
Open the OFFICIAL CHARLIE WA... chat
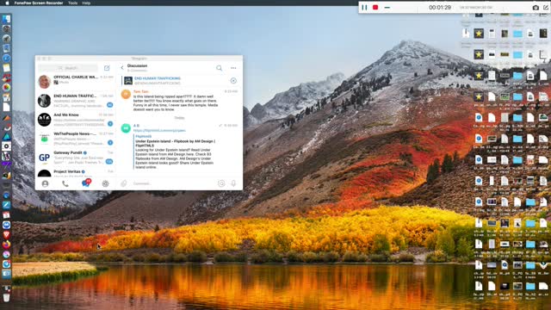76,82
